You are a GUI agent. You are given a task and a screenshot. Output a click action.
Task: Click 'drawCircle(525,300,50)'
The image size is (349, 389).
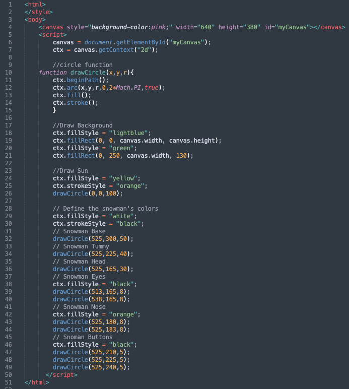[92, 239]
